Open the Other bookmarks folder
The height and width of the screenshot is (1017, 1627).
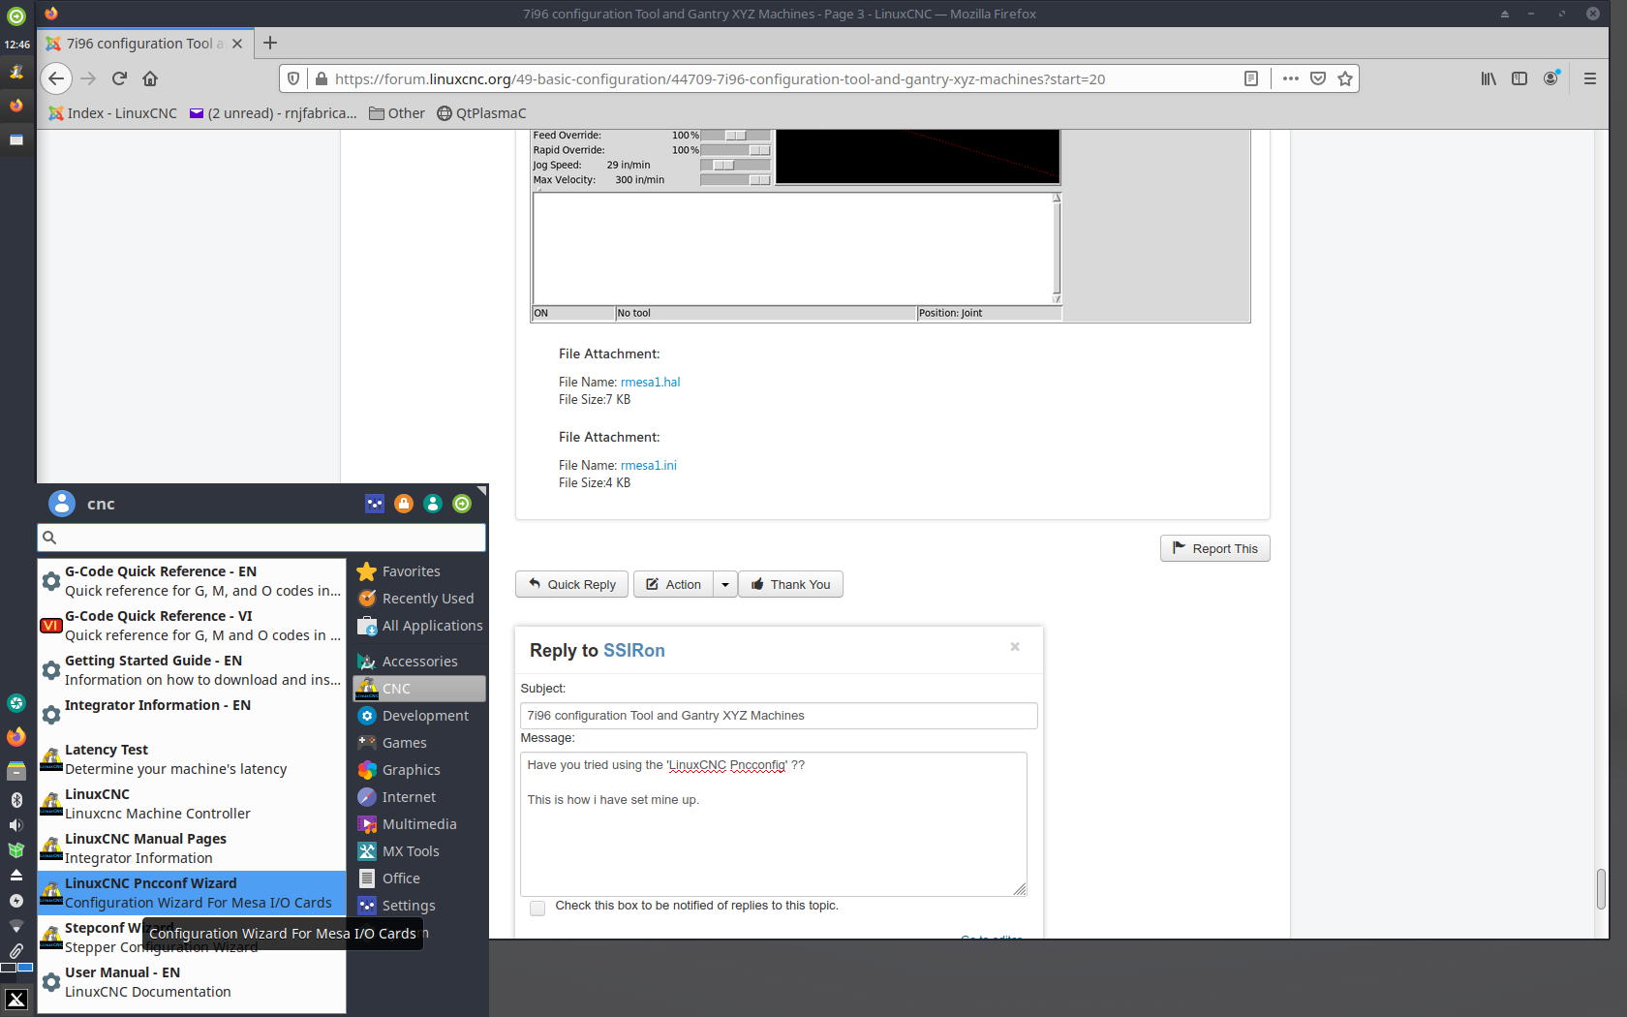pos(397,113)
